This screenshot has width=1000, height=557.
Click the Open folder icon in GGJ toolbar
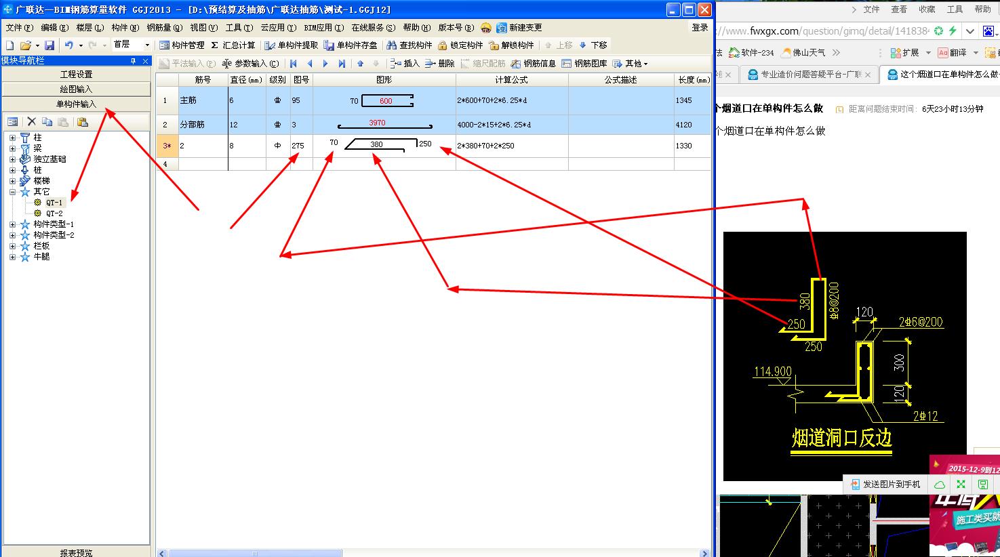coord(26,45)
